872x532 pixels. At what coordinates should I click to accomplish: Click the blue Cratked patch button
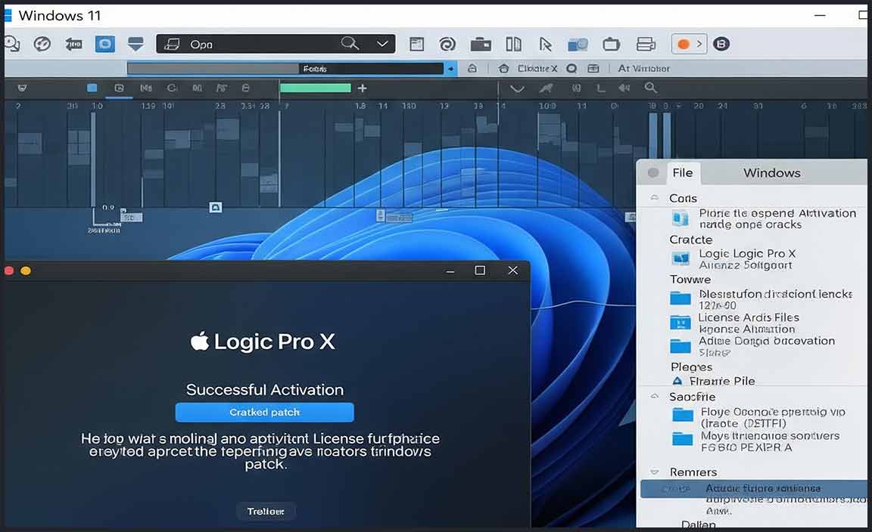point(264,413)
